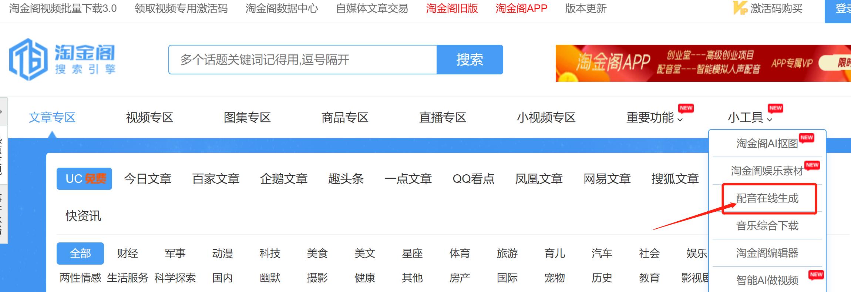
Task: Expand the 重要功能 dropdown menu
Action: [655, 118]
